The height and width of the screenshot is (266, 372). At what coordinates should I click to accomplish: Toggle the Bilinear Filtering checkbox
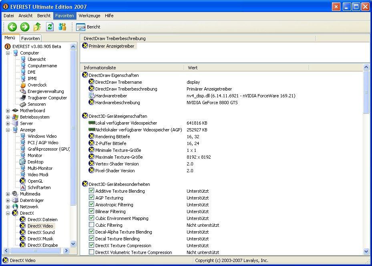point(91,211)
